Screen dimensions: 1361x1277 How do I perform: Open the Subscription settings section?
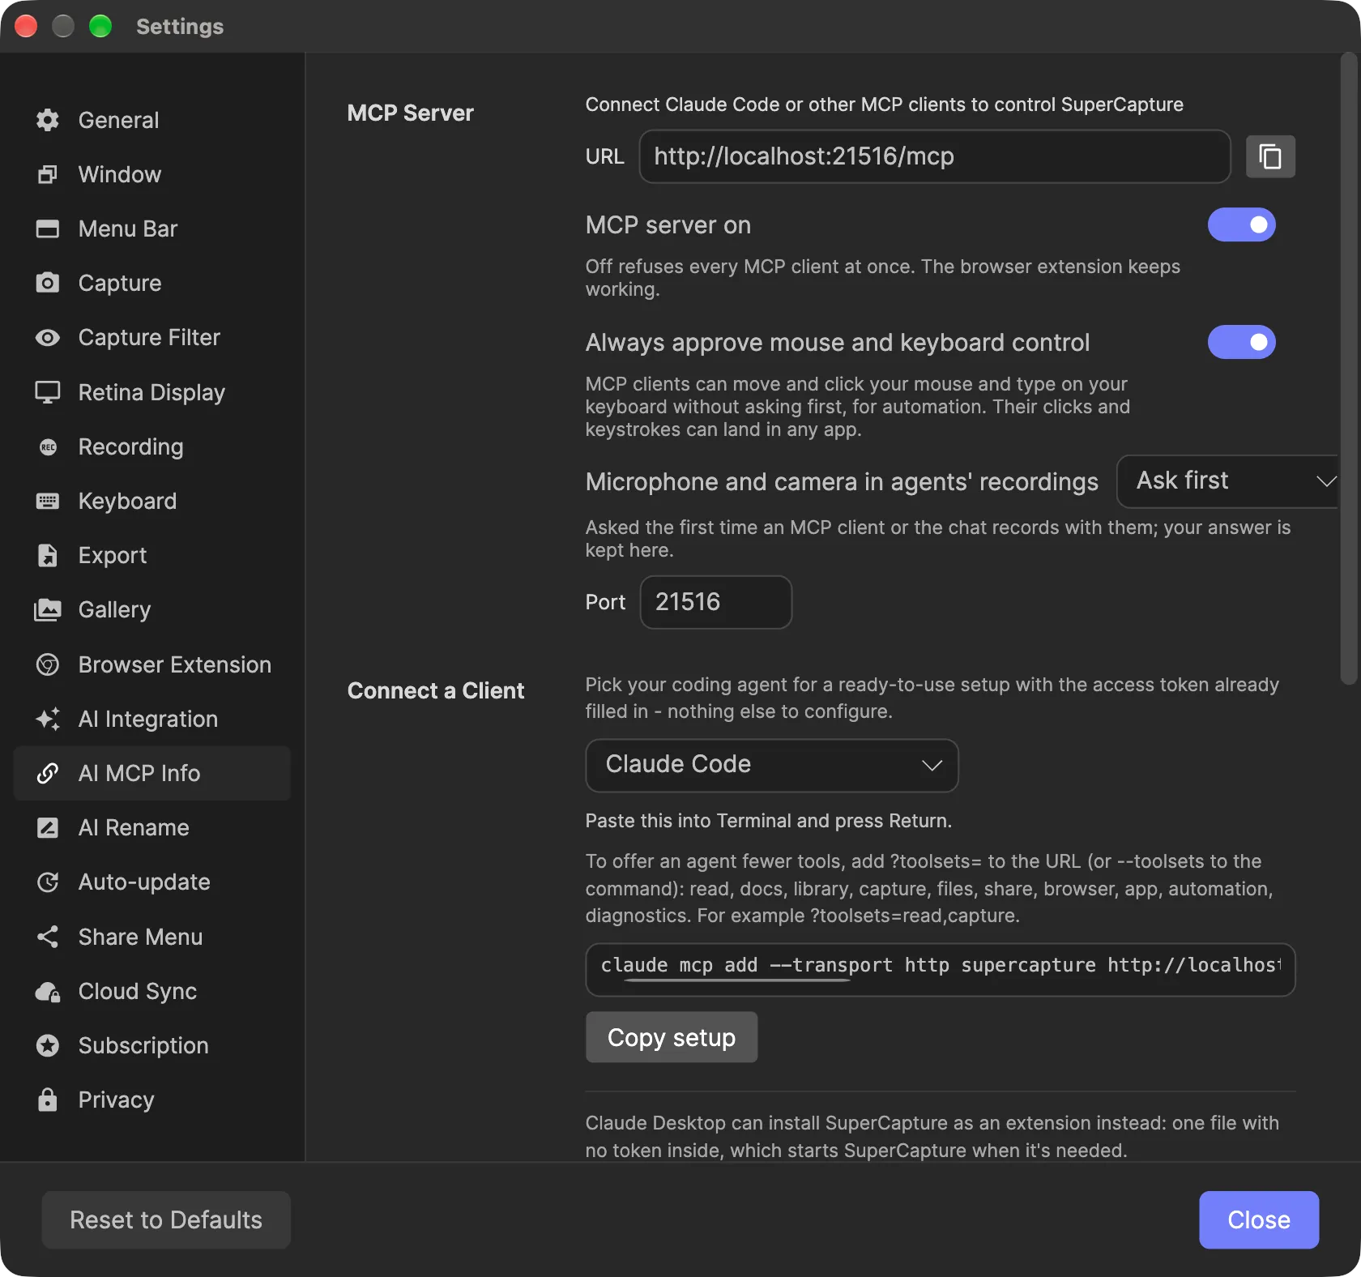point(152,1045)
